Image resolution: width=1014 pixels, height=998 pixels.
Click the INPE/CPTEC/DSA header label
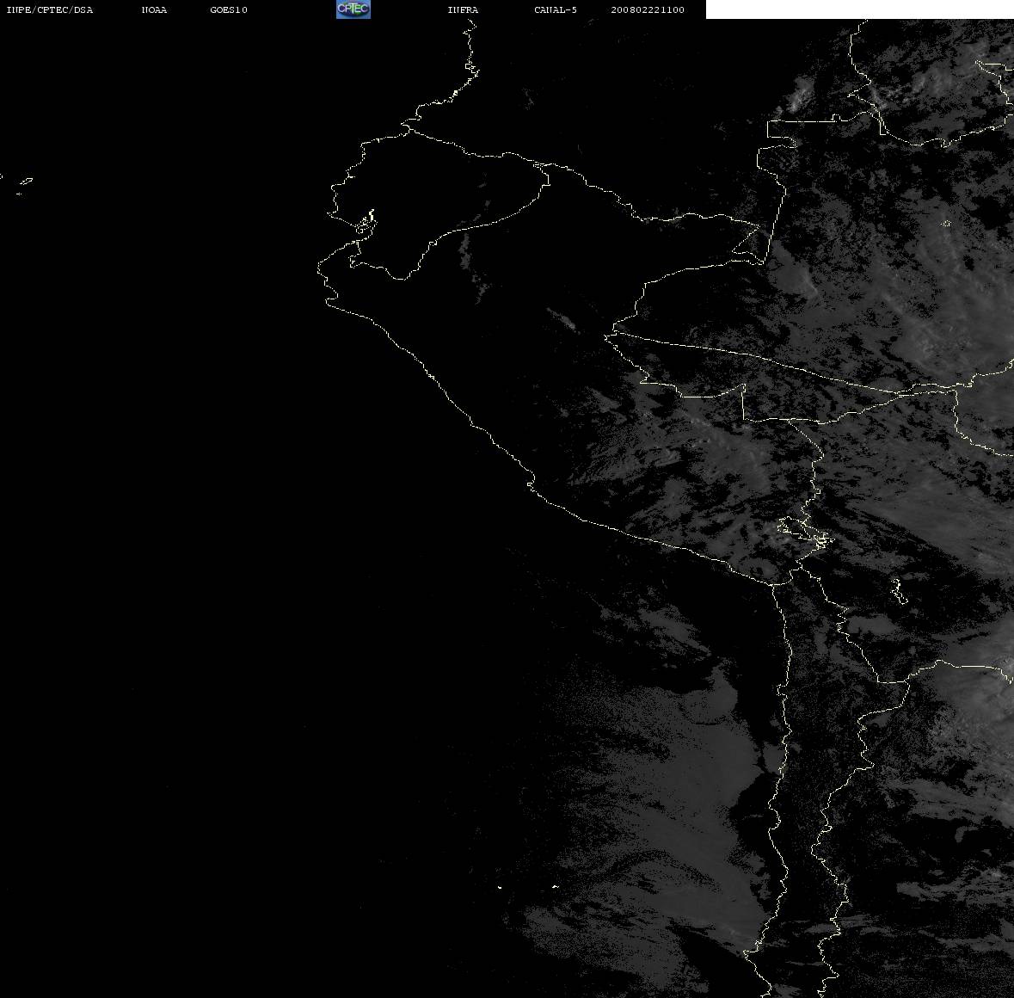[x=49, y=9]
